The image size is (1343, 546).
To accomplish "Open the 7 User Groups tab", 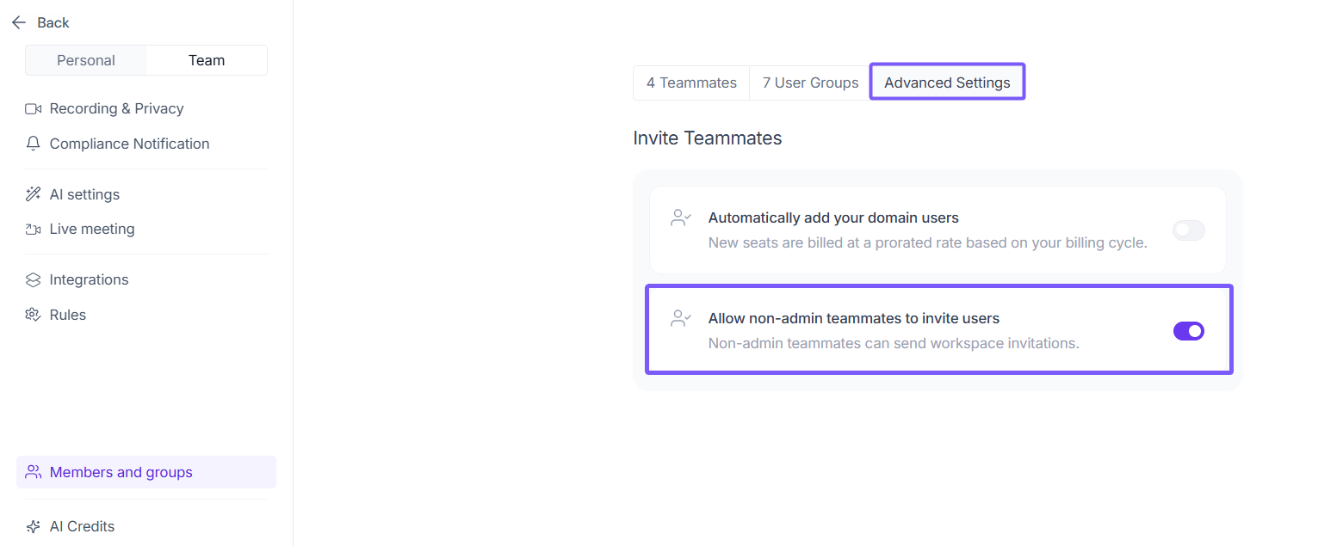I will [x=810, y=83].
